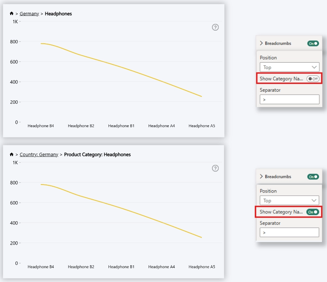Click Headphone B4 axis label in upper chart
This screenshot has width=327, height=282.
point(41,126)
